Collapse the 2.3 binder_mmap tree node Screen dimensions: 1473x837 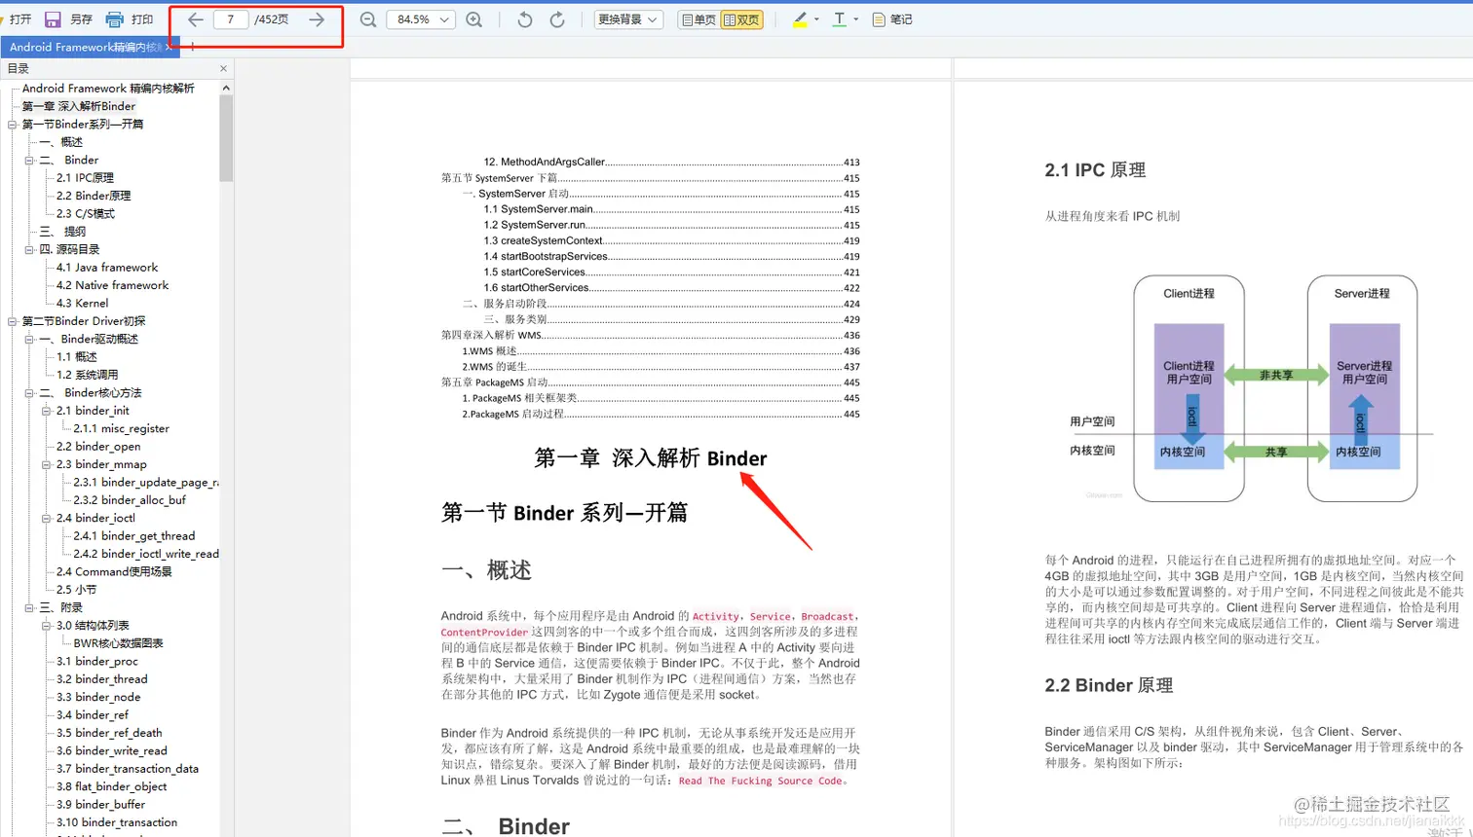[x=46, y=464]
